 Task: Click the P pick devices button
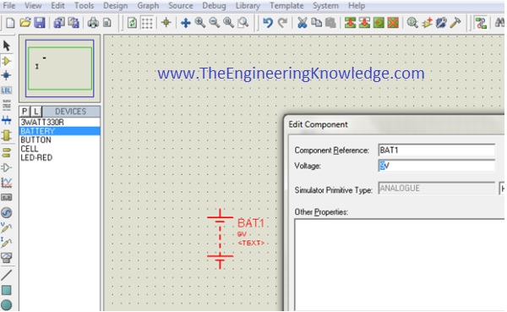tap(25, 112)
